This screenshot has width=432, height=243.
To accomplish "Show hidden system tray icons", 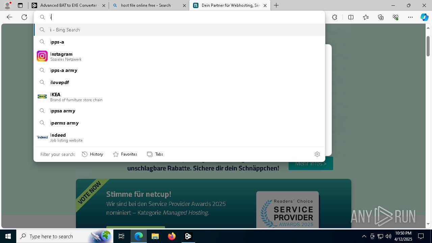I will [x=364, y=236].
